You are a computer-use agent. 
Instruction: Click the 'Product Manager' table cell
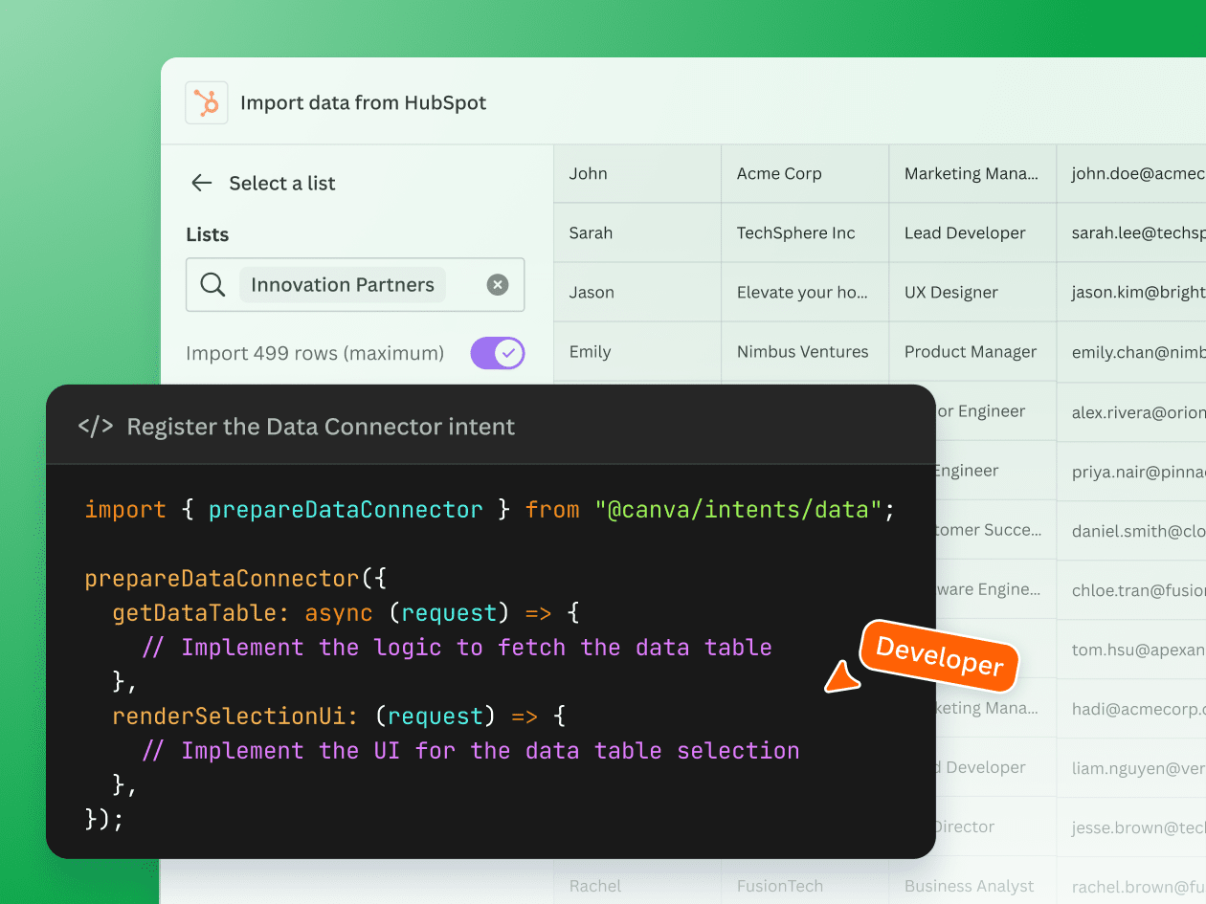(972, 351)
